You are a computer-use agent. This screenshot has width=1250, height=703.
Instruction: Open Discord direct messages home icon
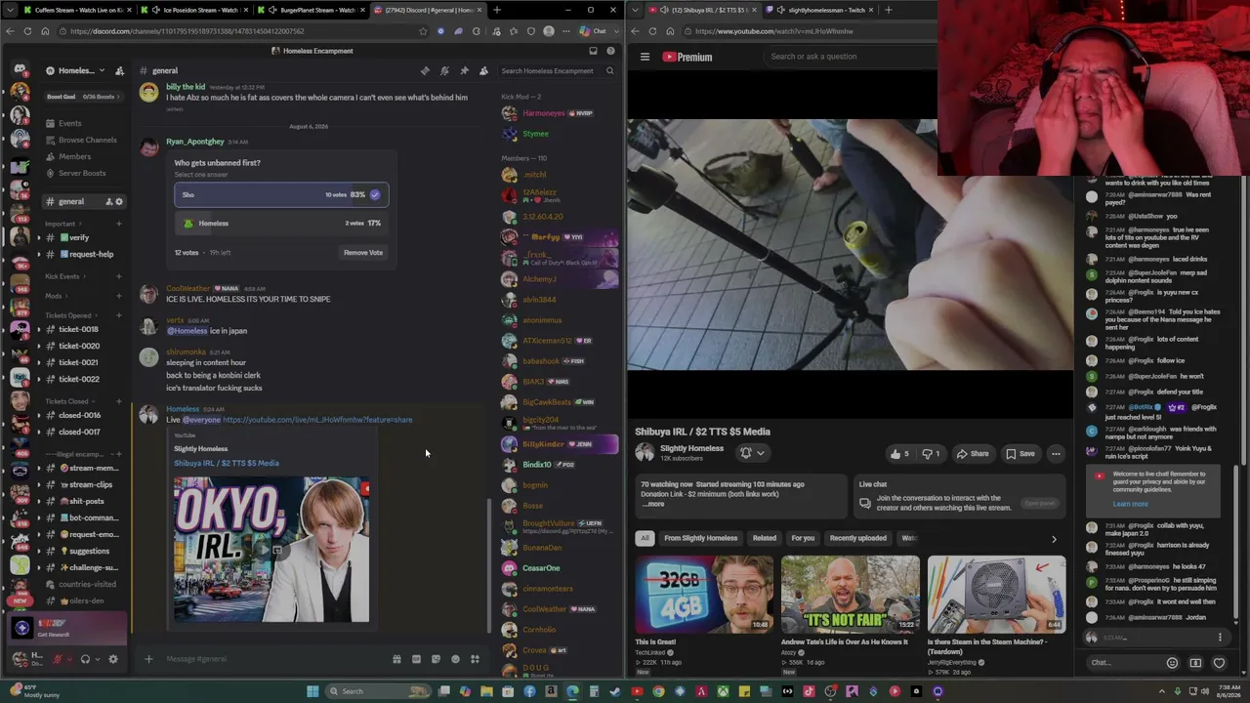pyautogui.click(x=20, y=70)
